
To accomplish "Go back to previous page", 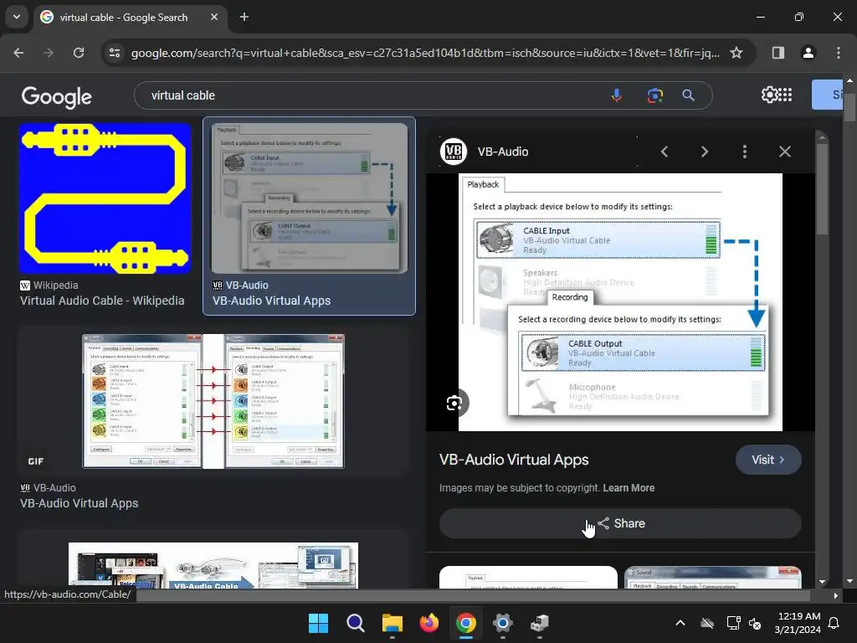I will coord(18,53).
